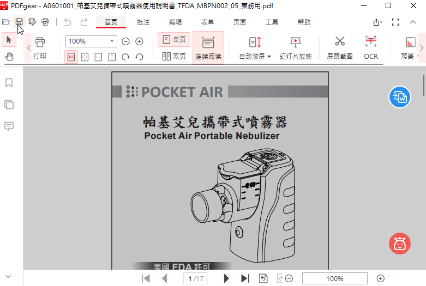Click the page number field showing 1
426x286 pixels.
click(195, 279)
